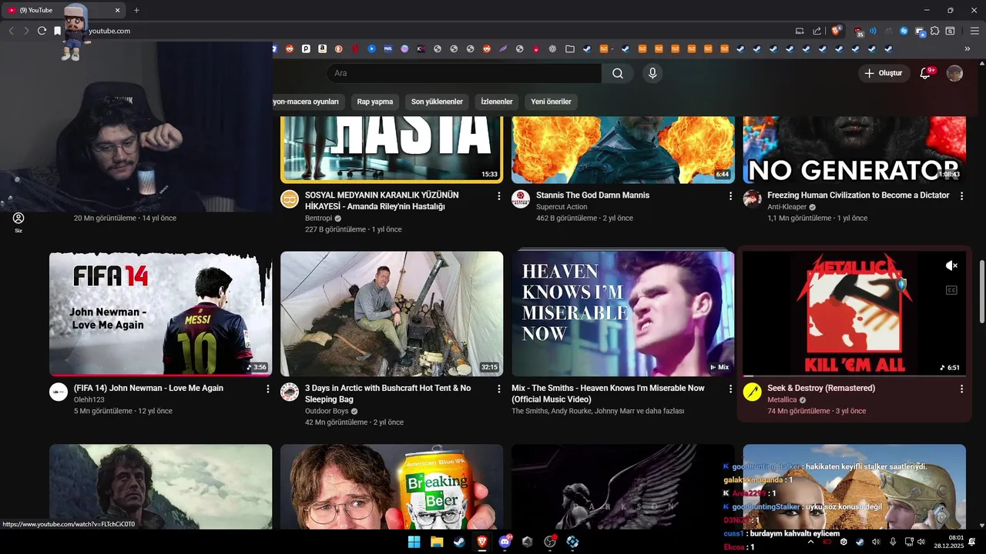Screen dimensions: 986x554
Task: Open Heaven Knows I'm Miserable Now thumbnail
Action: click(x=622, y=314)
